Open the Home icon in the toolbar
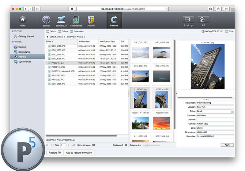Screen dimensions: 245x171 23,20
